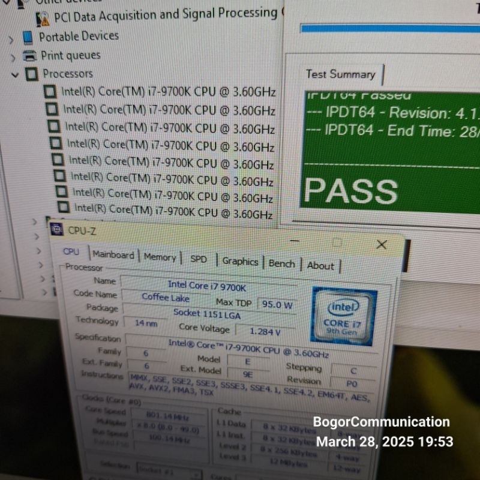Click the Core Voltage value 1.284 V
Viewport: 480px width, 480px height.
(x=265, y=332)
